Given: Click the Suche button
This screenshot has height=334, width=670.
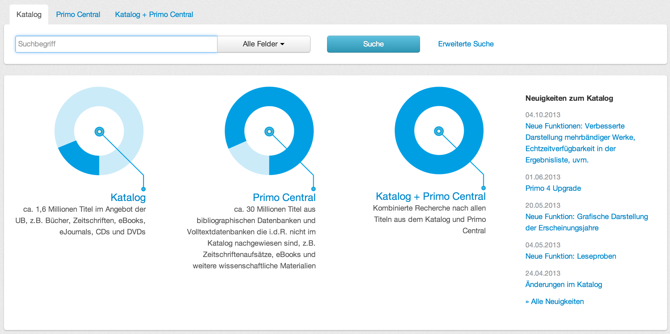Looking at the screenshot, I should click(373, 44).
